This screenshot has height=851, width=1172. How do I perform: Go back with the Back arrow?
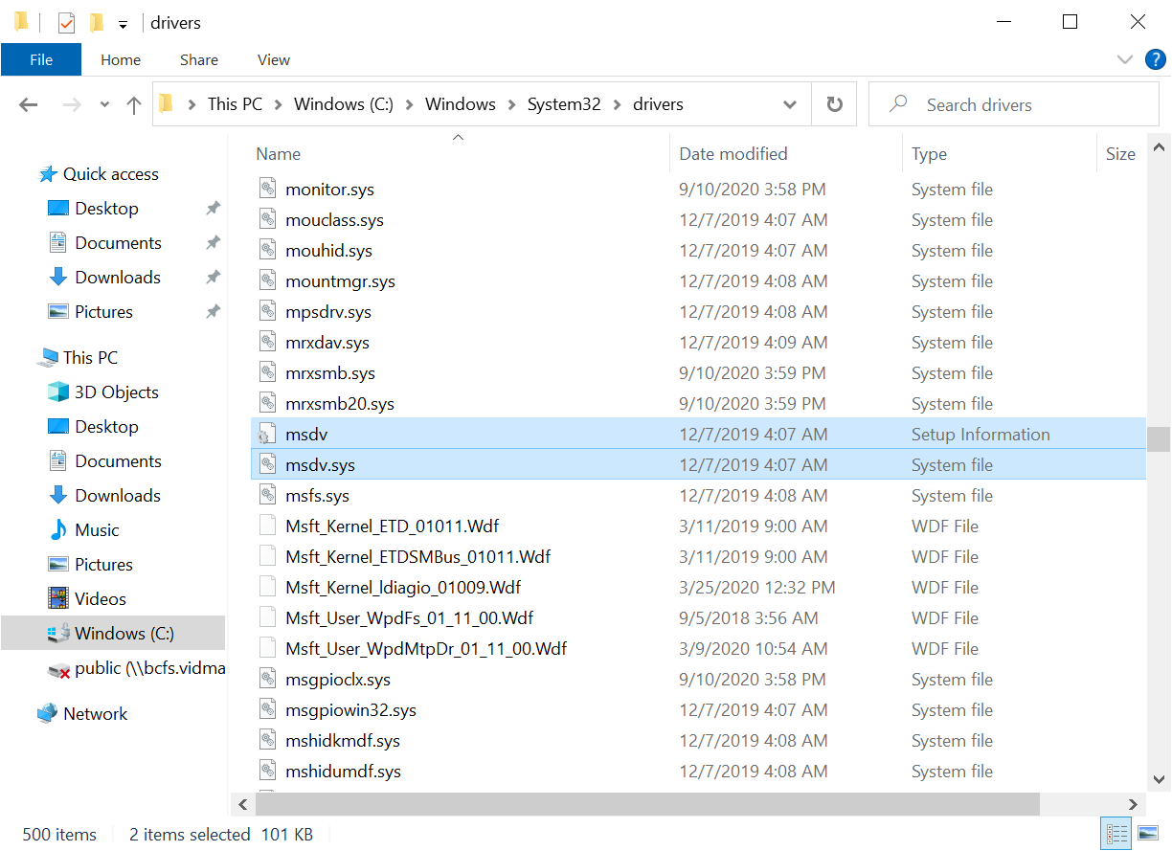(29, 105)
